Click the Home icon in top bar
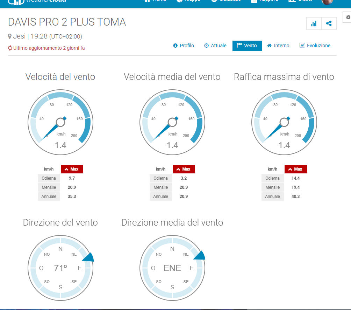351x310 pixels. click(x=148, y=1)
